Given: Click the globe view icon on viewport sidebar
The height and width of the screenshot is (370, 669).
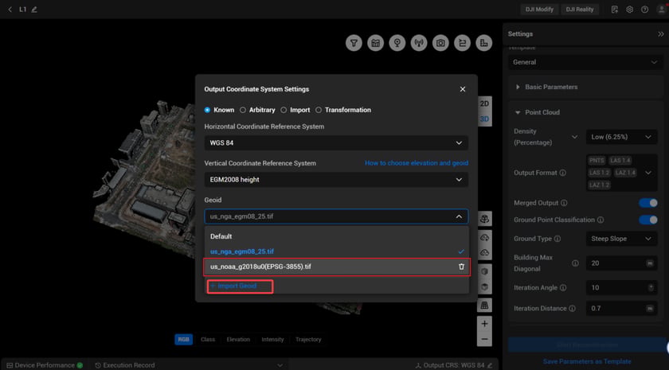Looking at the screenshot, I should coord(484,219).
